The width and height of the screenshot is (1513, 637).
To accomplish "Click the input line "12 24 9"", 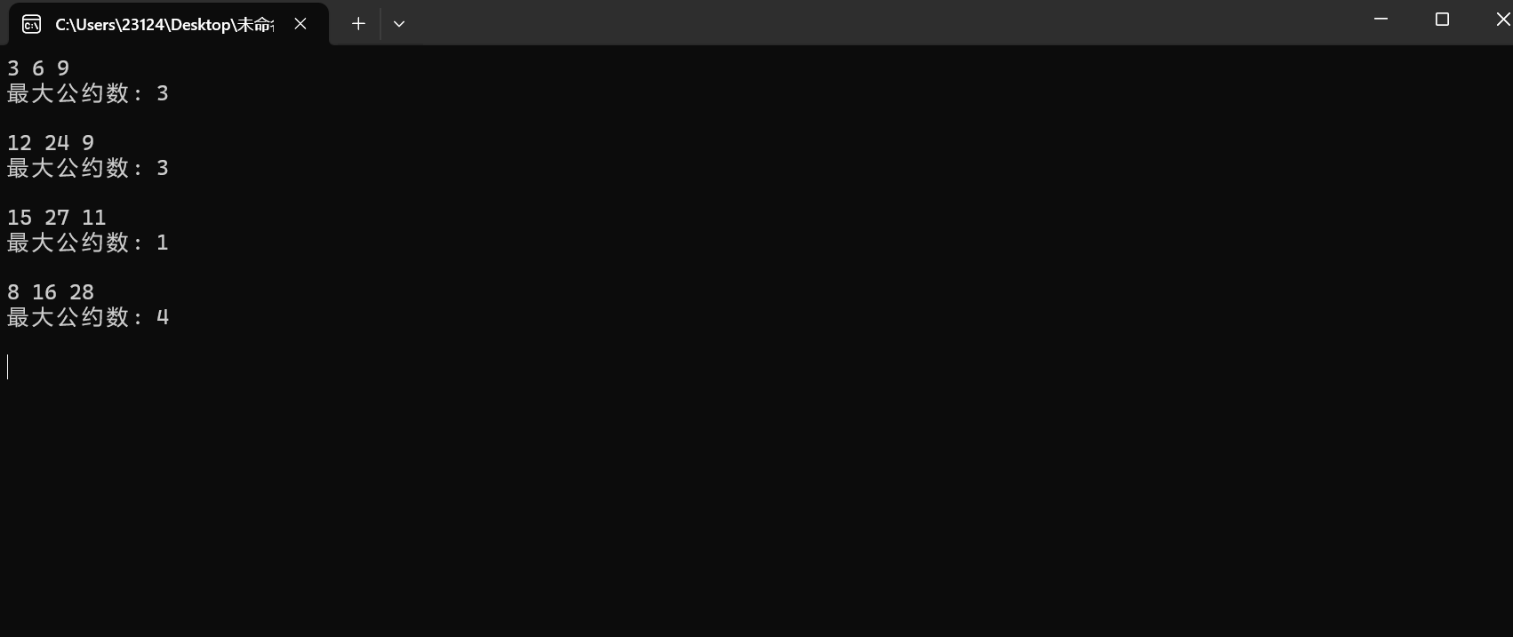I will pyautogui.click(x=51, y=143).
